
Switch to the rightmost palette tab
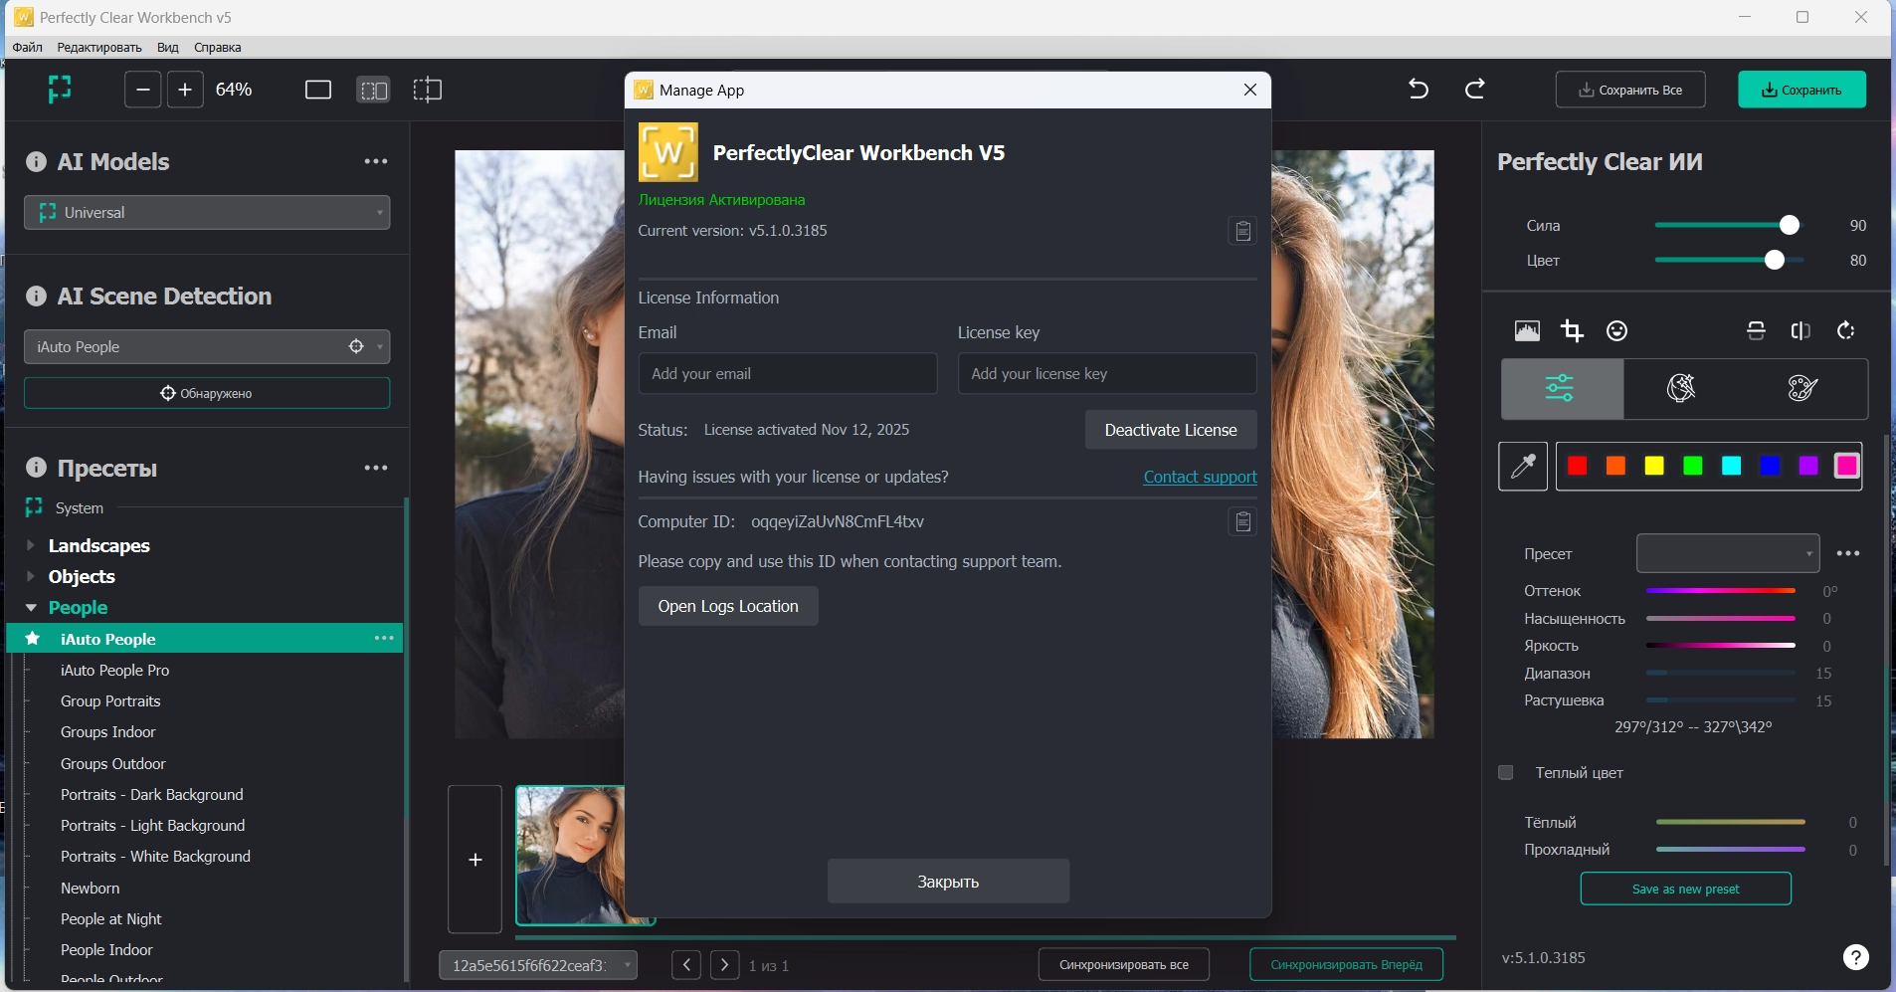coord(1803,388)
